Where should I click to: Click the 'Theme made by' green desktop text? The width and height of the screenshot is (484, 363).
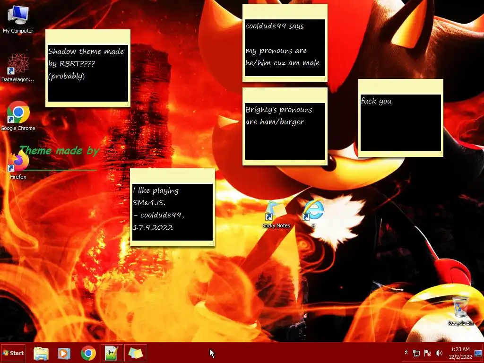pyautogui.click(x=59, y=151)
